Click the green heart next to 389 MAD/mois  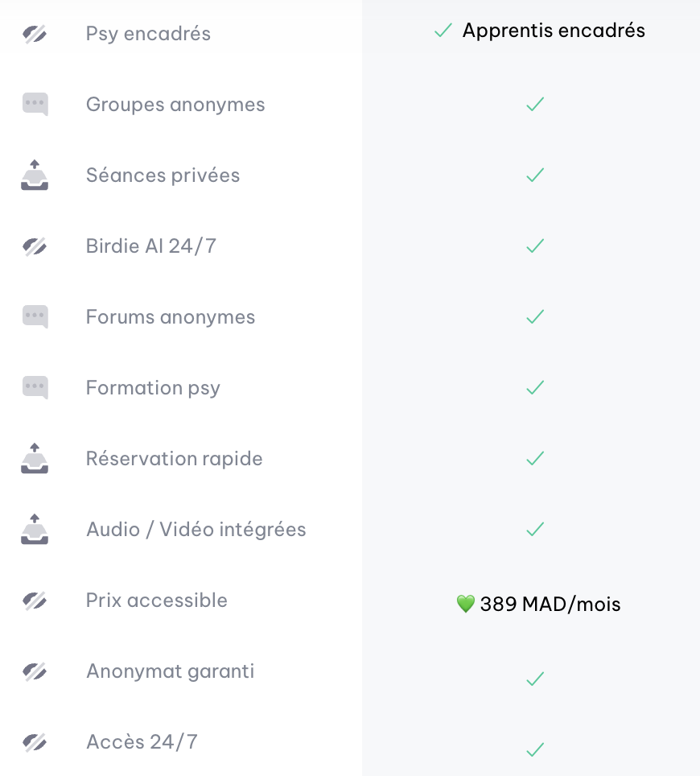pyautogui.click(x=465, y=605)
